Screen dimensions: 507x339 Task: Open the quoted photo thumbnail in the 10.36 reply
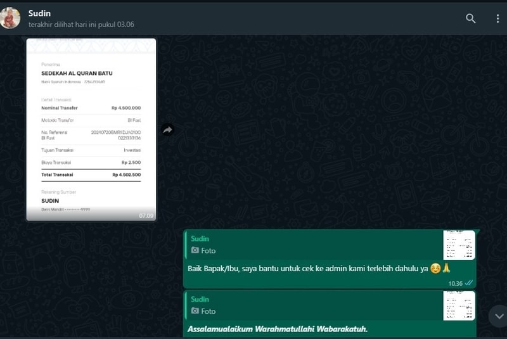(459, 245)
